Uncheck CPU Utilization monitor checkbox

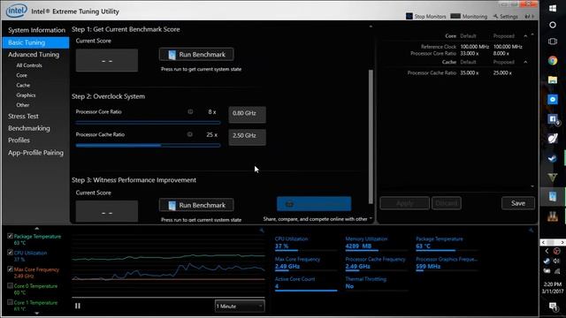[x=10, y=253]
